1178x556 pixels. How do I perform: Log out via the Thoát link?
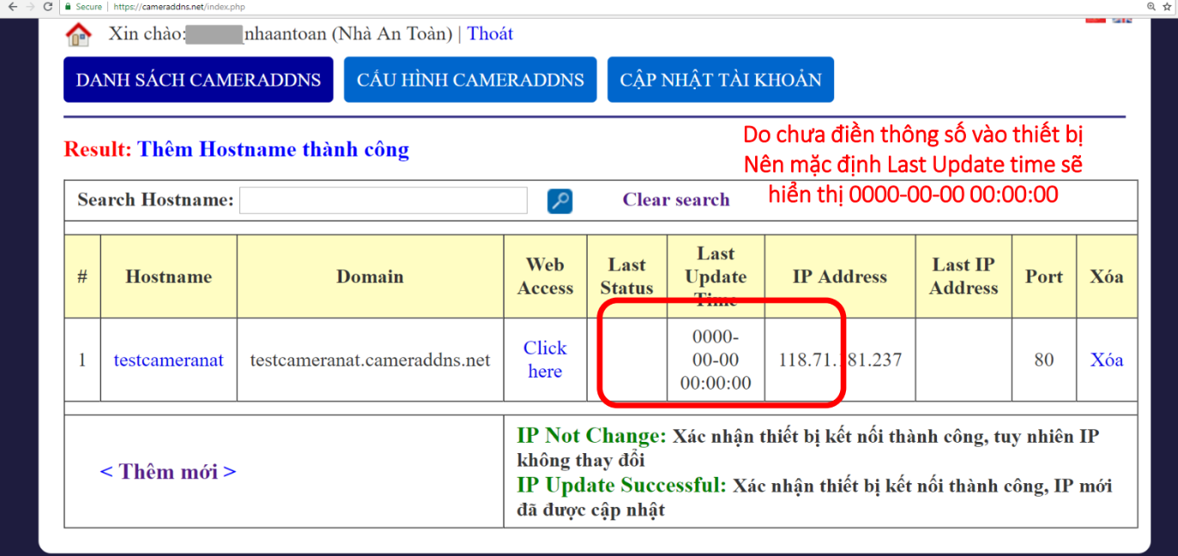[490, 34]
